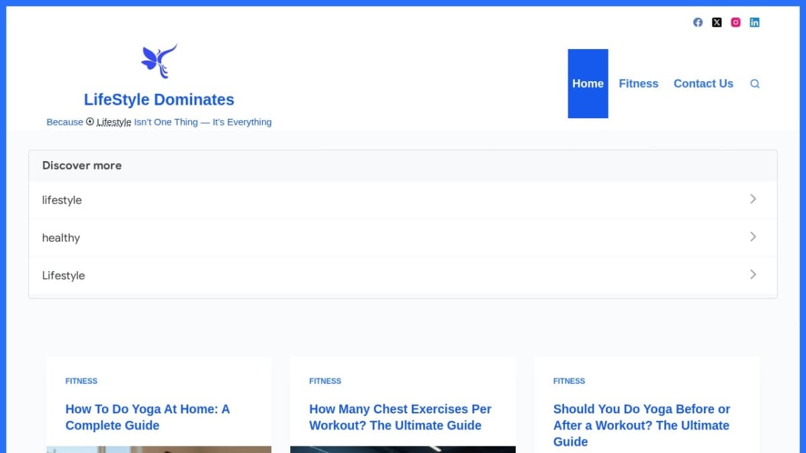Screen dimensions: 806x453
Task: Open the Contact Us menu item
Action: point(703,84)
